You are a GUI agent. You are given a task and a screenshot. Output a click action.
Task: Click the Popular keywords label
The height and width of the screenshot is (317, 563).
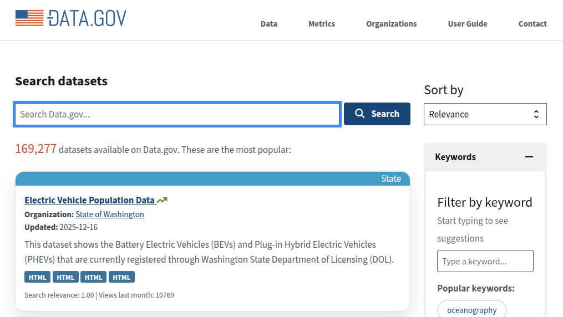click(x=476, y=288)
